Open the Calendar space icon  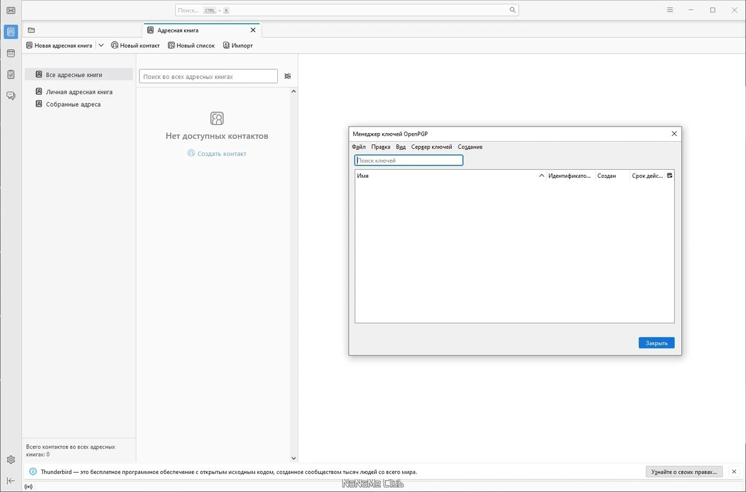pos(11,53)
